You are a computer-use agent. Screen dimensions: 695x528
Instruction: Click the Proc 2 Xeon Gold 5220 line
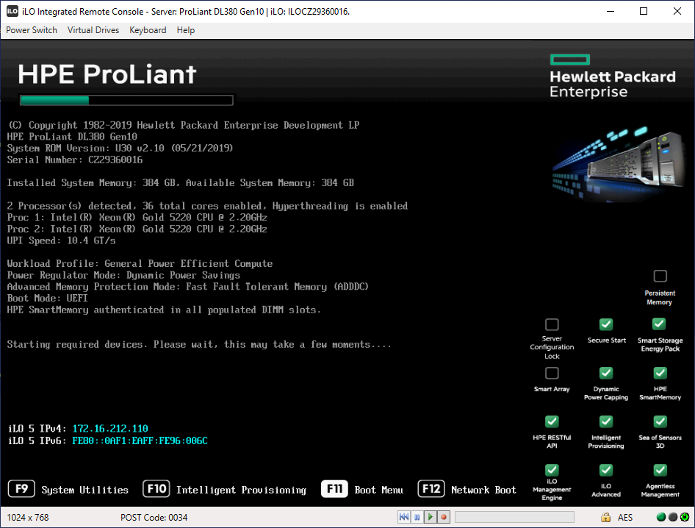coord(137,229)
